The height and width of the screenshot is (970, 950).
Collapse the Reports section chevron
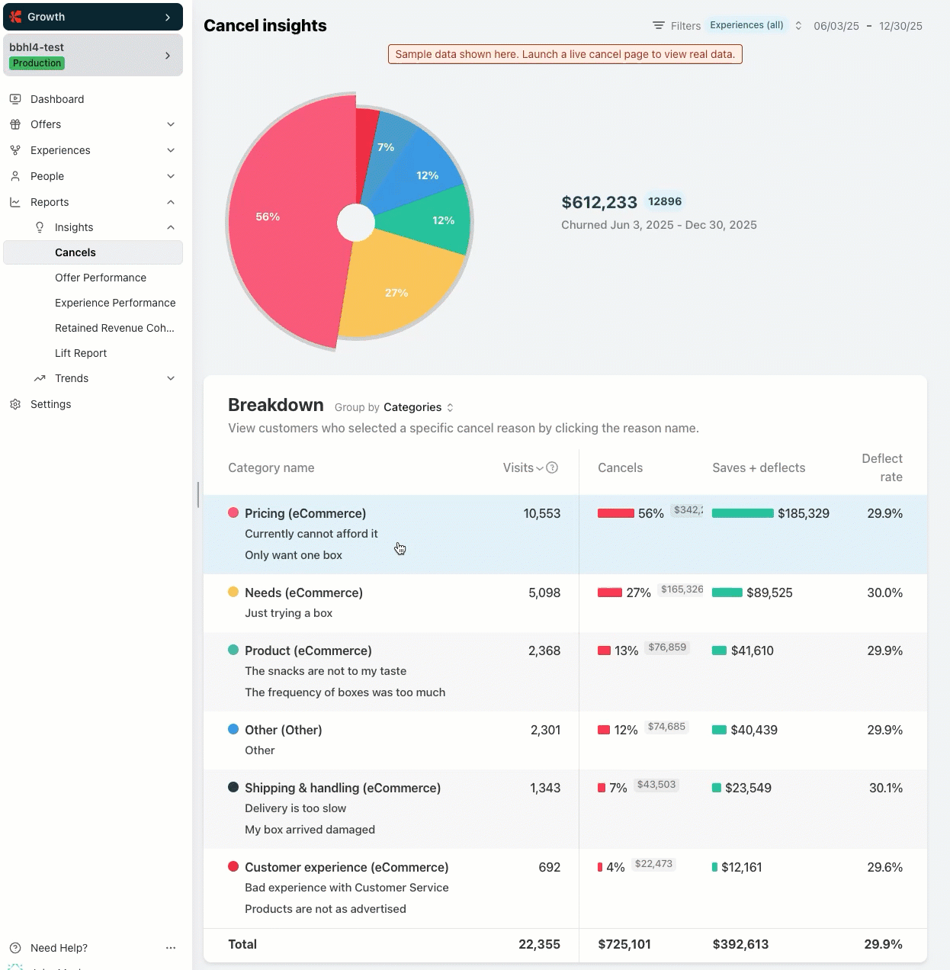click(171, 202)
